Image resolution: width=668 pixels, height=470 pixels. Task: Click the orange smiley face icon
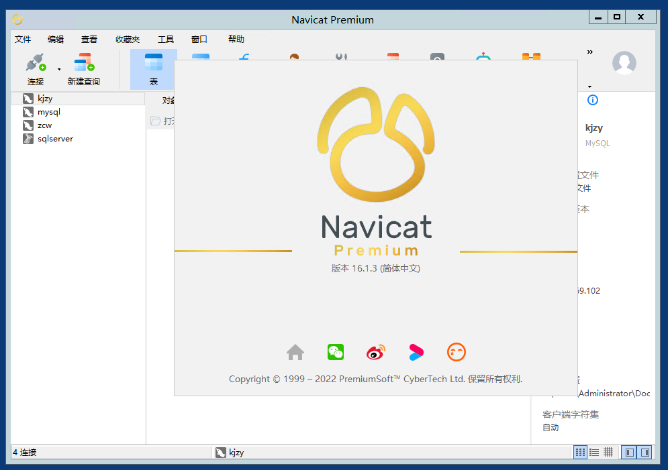coord(457,352)
